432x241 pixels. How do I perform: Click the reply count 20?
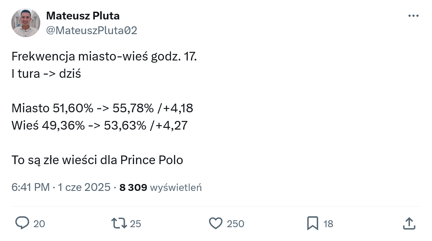tap(39, 224)
